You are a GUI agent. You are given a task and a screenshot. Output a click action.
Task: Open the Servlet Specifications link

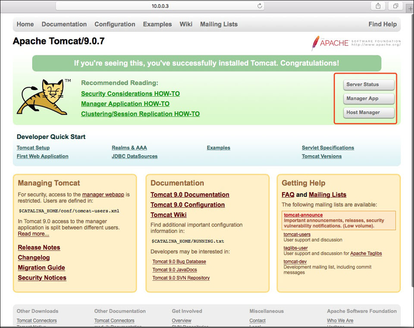pos(328,148)
